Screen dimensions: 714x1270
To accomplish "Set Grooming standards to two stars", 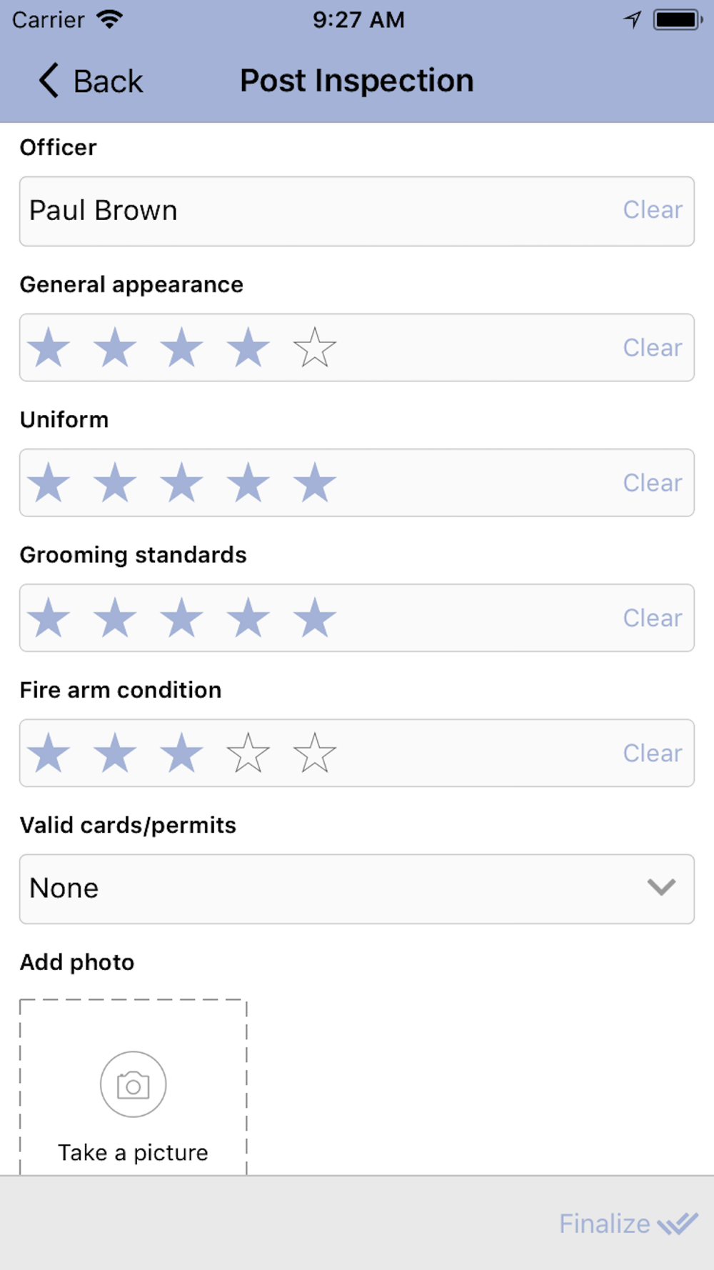I will coord(115,618).
